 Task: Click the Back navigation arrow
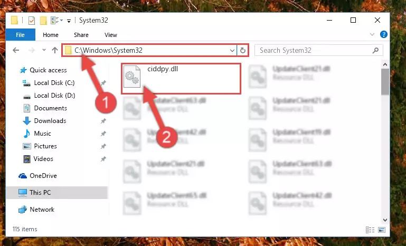(16, 50)
